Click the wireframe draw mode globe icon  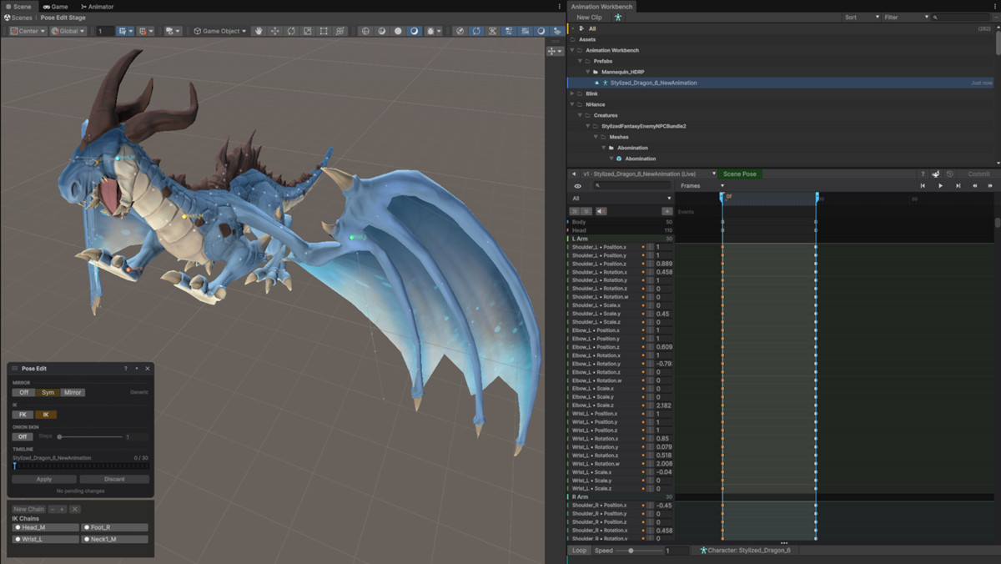point(365,31)
